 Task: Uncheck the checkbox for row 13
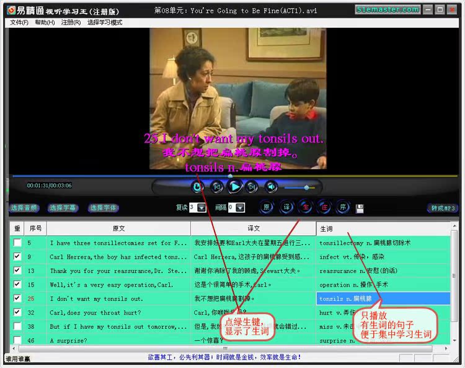[x=17, y=271]
